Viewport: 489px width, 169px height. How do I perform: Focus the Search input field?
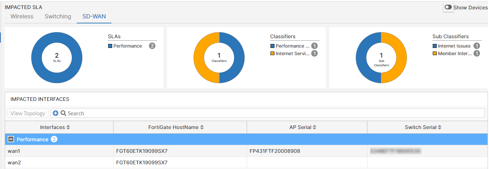pos(252,113)
